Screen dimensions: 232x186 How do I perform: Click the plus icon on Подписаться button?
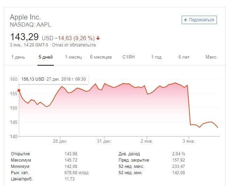coord(185,20)
